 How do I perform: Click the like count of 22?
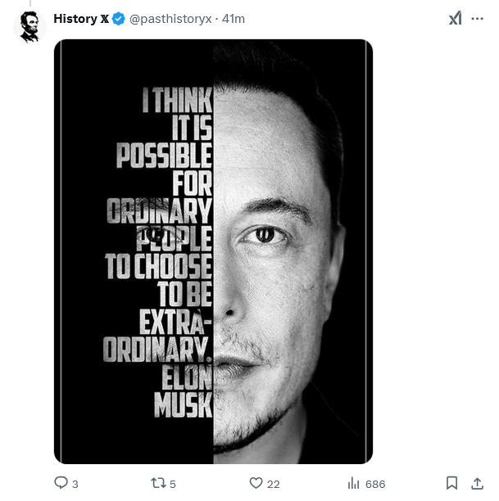pos(273,484)
